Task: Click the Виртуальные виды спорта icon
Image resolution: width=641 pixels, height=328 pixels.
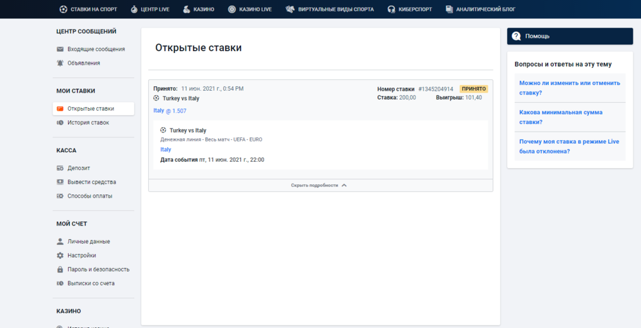Action: (290, 9)
